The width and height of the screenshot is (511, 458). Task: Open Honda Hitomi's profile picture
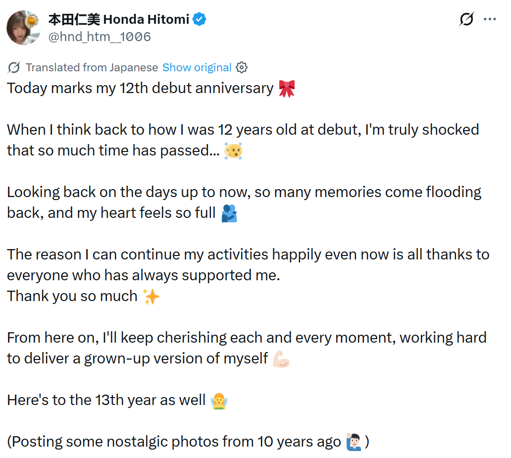tap(23, 28)
